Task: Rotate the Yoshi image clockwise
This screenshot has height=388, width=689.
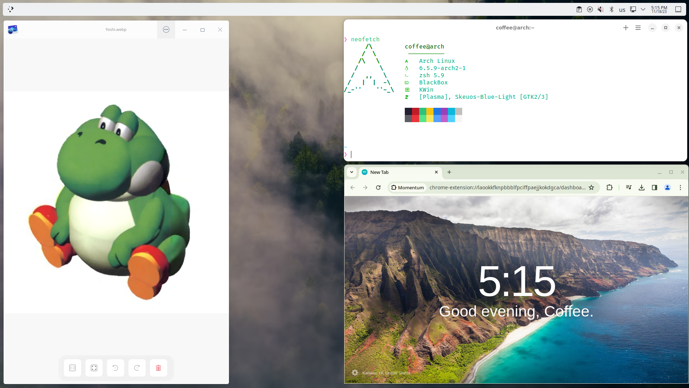Action: point(137,368)
